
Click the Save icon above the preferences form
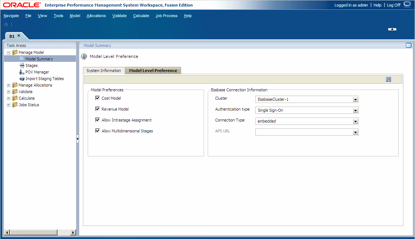pos(388,79)
